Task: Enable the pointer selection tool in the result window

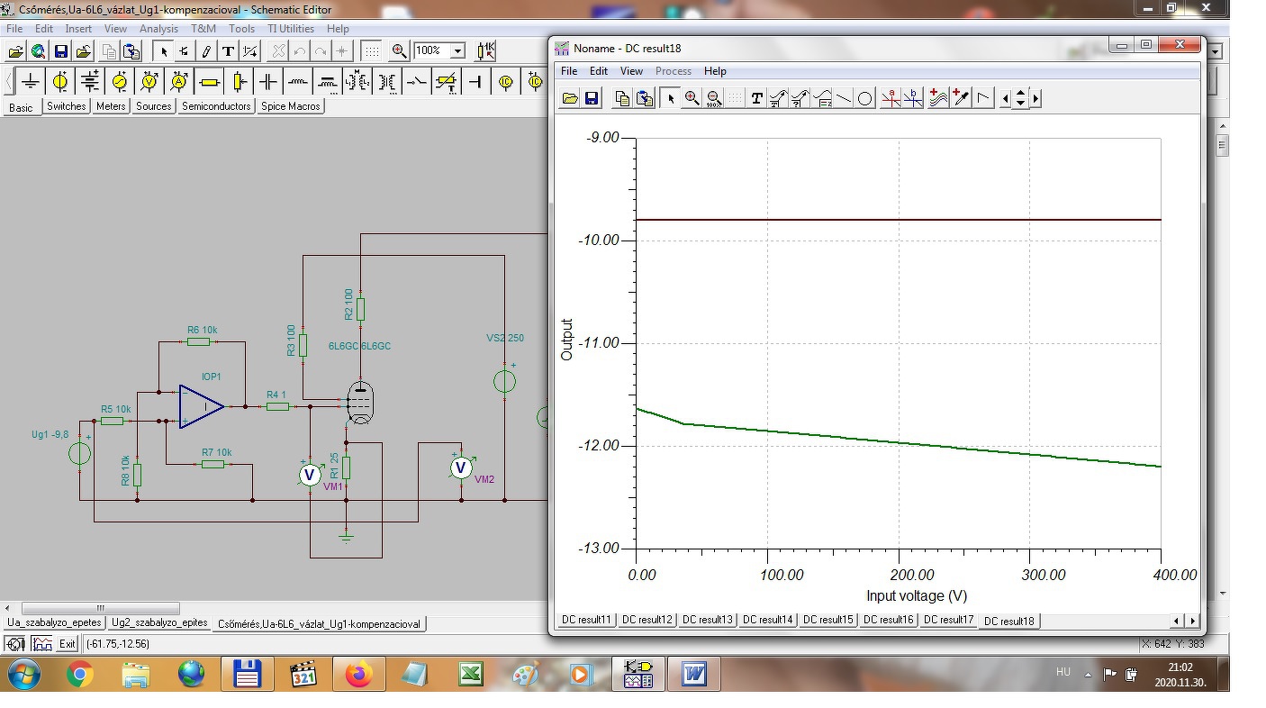Action: (x=669, y=98)
